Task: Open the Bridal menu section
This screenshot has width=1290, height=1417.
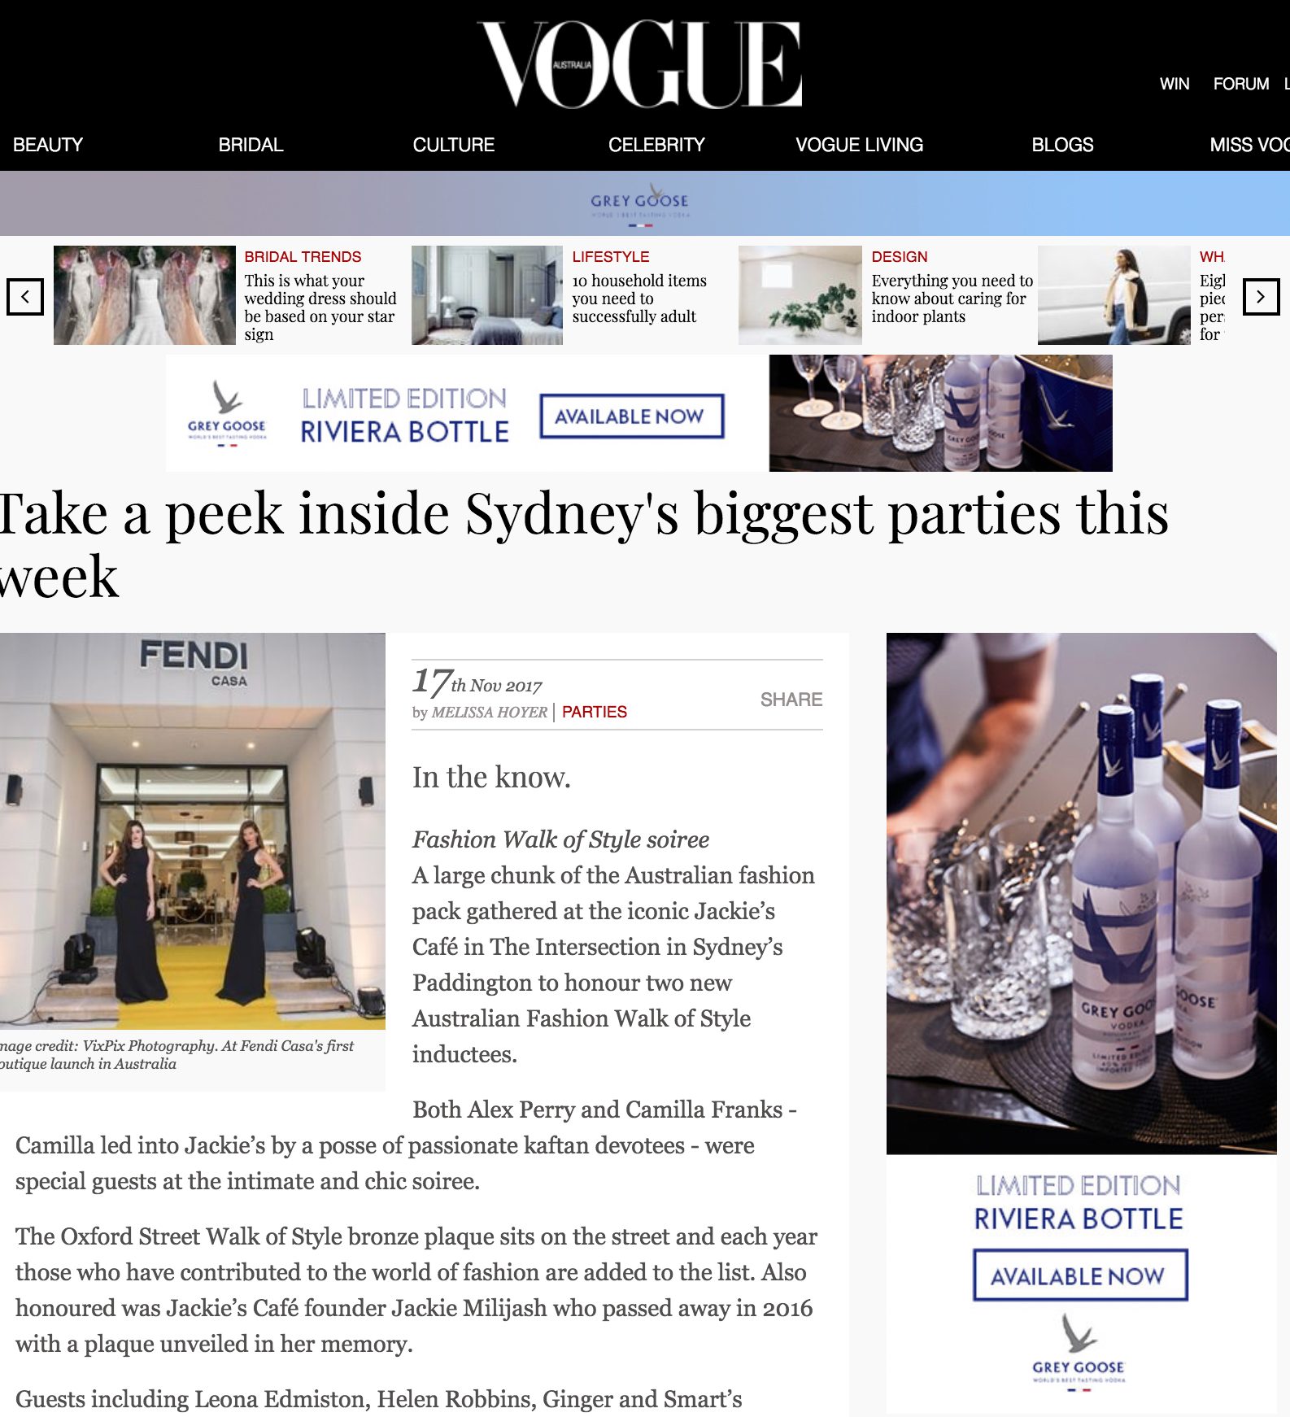Action: (x=251, y=145)
